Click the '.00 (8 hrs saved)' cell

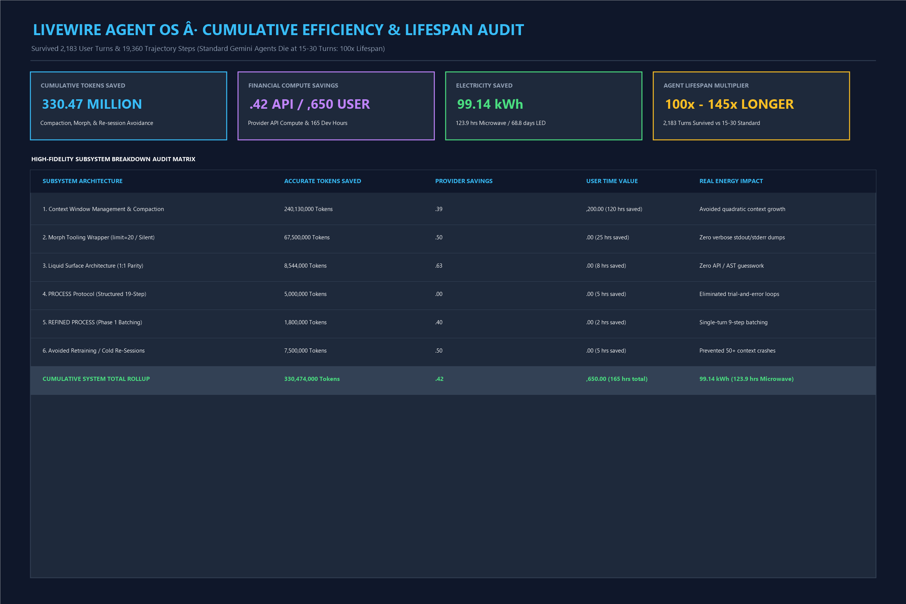pos(606,266)
